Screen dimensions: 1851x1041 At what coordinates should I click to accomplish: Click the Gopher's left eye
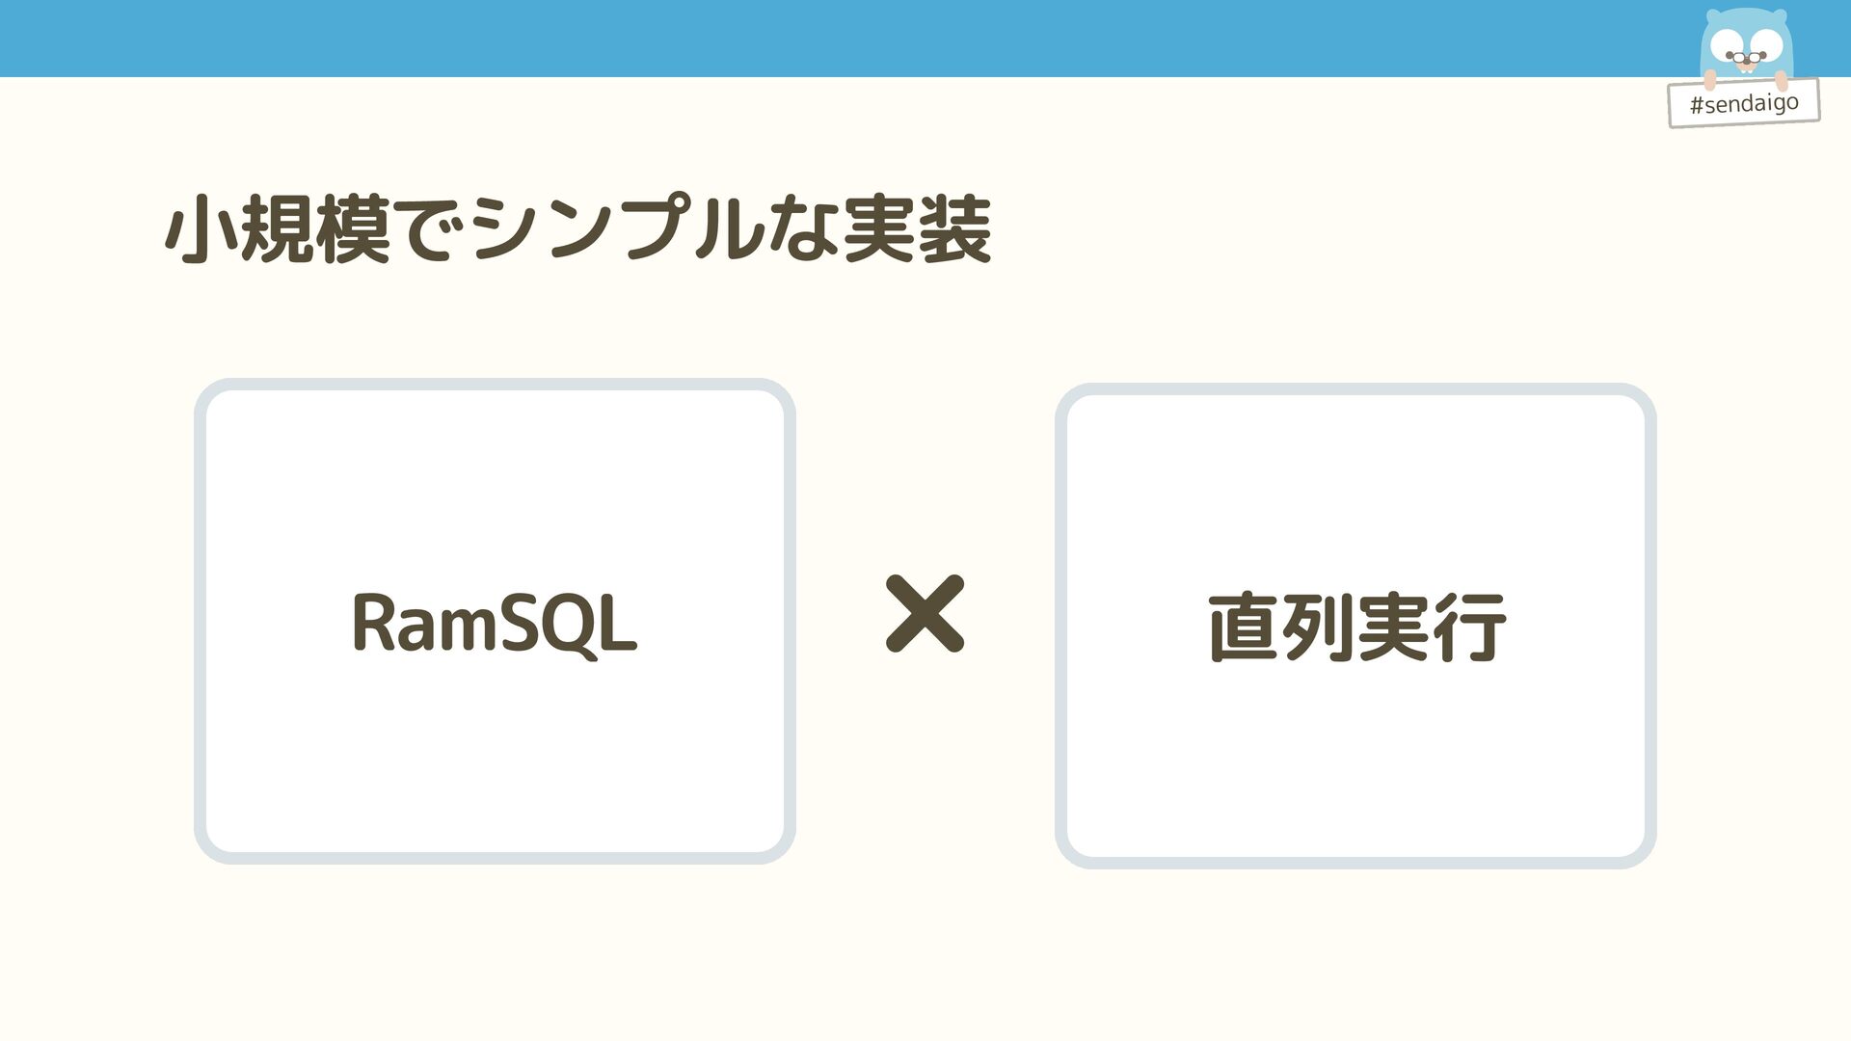(x=1727, y=45)
